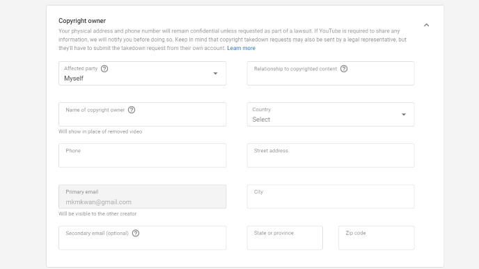Image resolution: width=479 pixels, height=269 pixels.
Task: Focus the Relationship to copyrighted content field
Action: [x=331, y=73]
